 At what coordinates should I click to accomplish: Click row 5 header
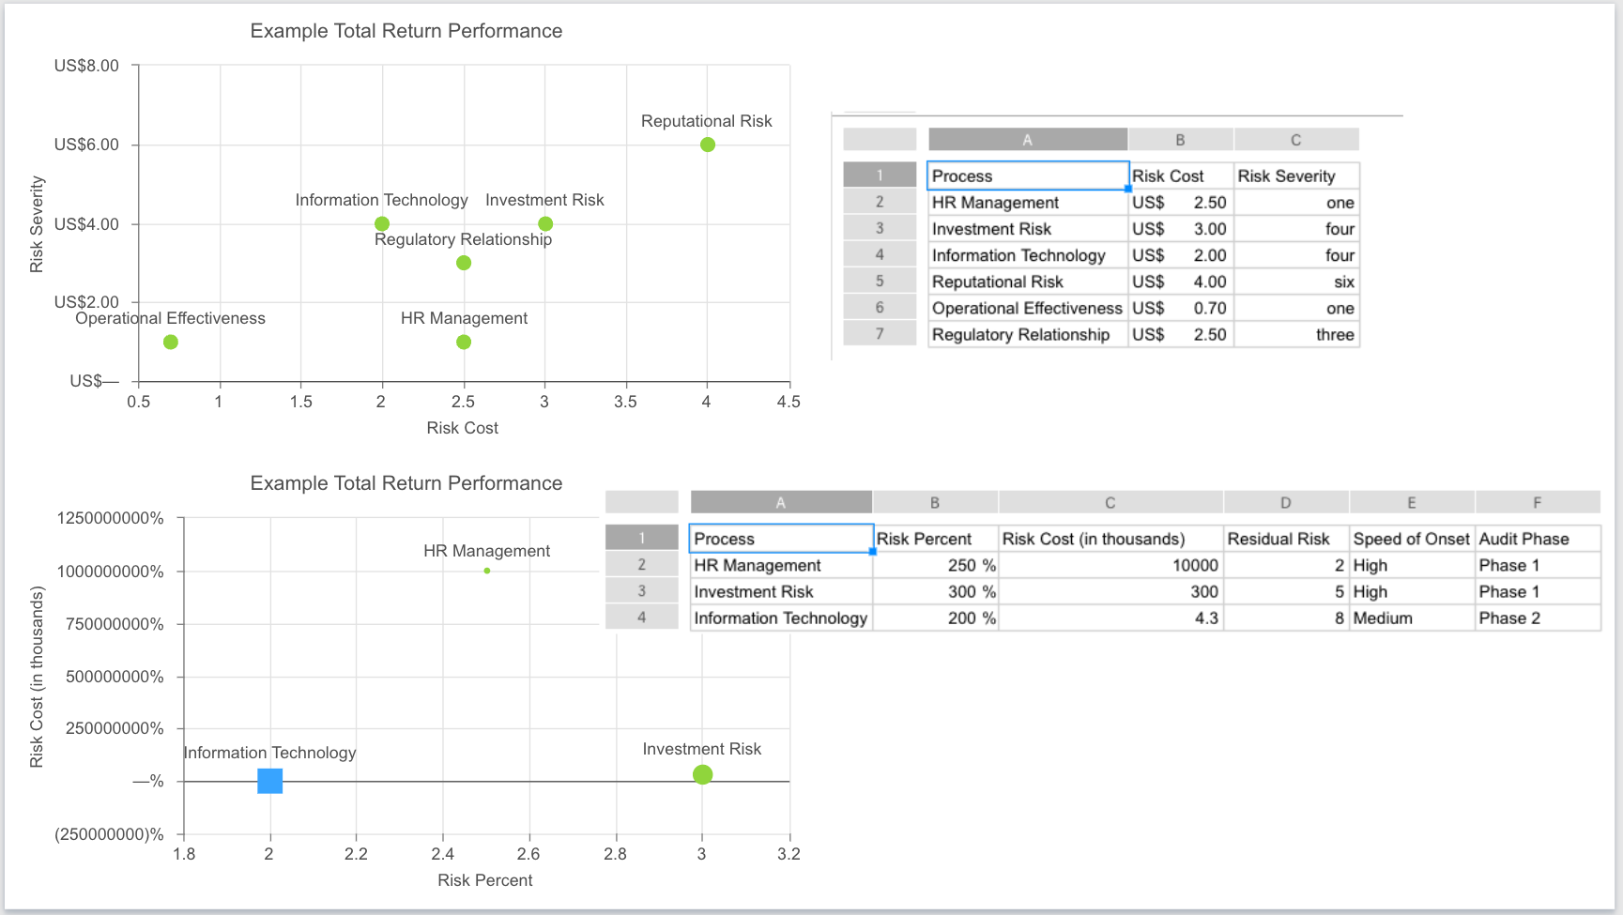point(880,282)
